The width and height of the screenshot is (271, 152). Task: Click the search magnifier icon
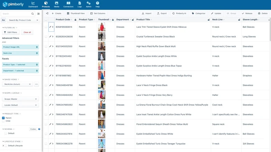pyautogui.click(x=33, y=14)
